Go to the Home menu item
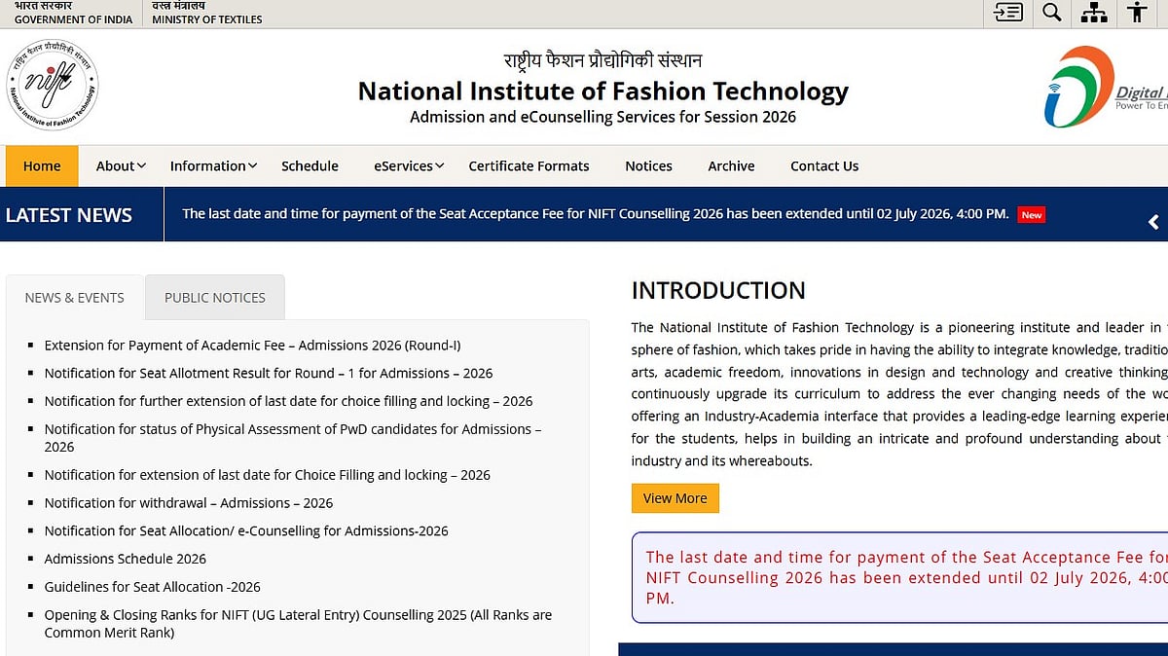 pyautogui.click(x=42, y=165)
